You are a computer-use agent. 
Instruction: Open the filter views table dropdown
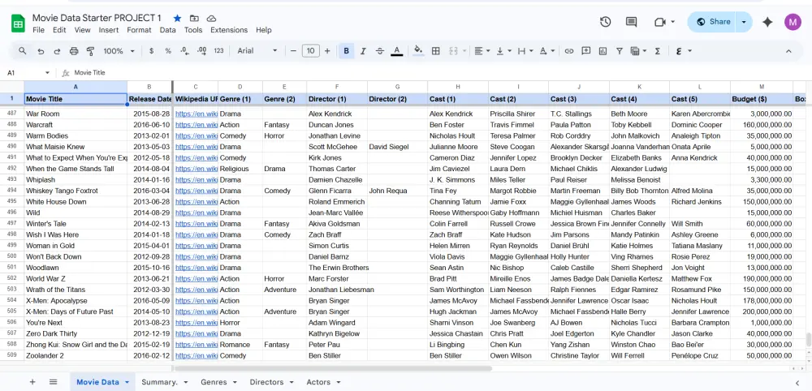pyautogui.click(x=638, y=51)
